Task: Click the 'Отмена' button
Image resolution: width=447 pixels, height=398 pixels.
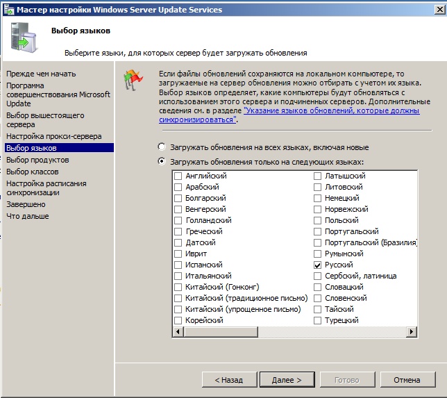Action: tap(407, 380)
